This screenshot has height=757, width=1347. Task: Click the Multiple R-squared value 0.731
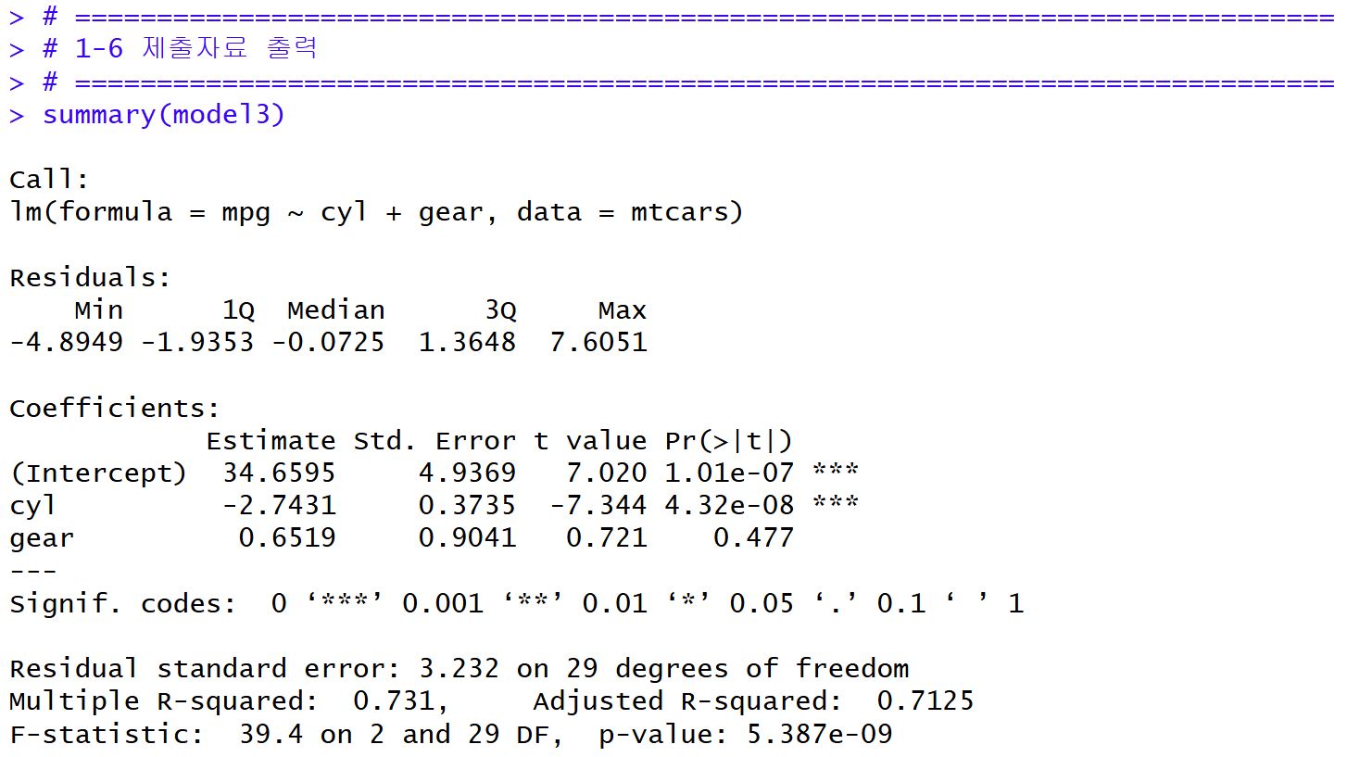[x=393, y=701]
